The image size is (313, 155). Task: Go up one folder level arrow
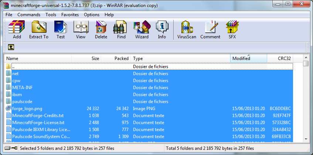(x=11, y=47)
